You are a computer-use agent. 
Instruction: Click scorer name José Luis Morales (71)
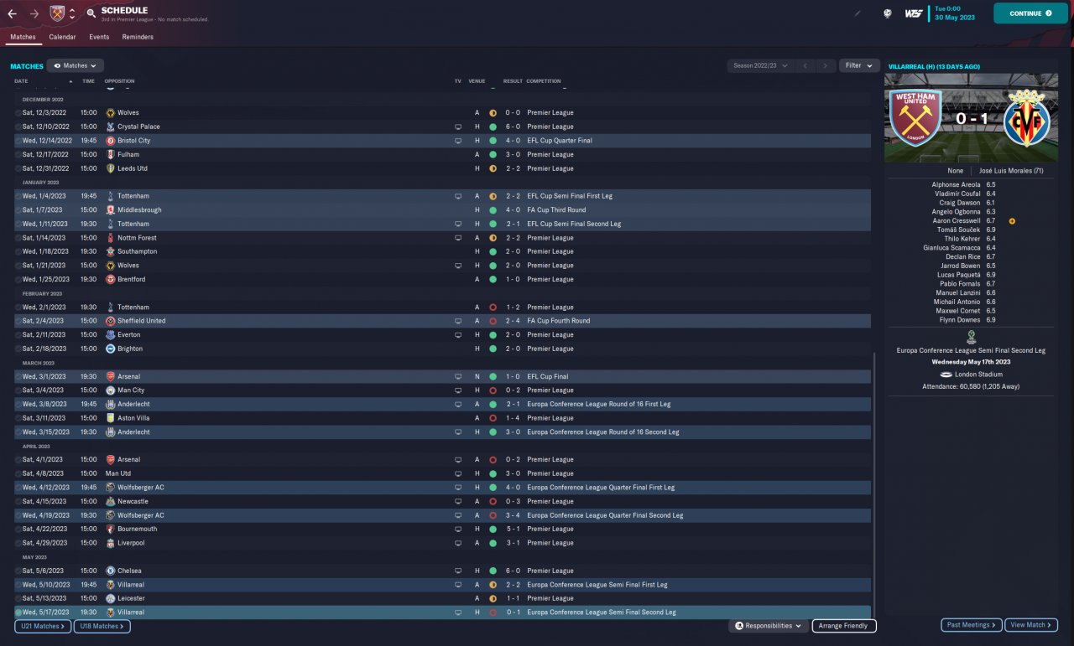tap(1011, 170)
